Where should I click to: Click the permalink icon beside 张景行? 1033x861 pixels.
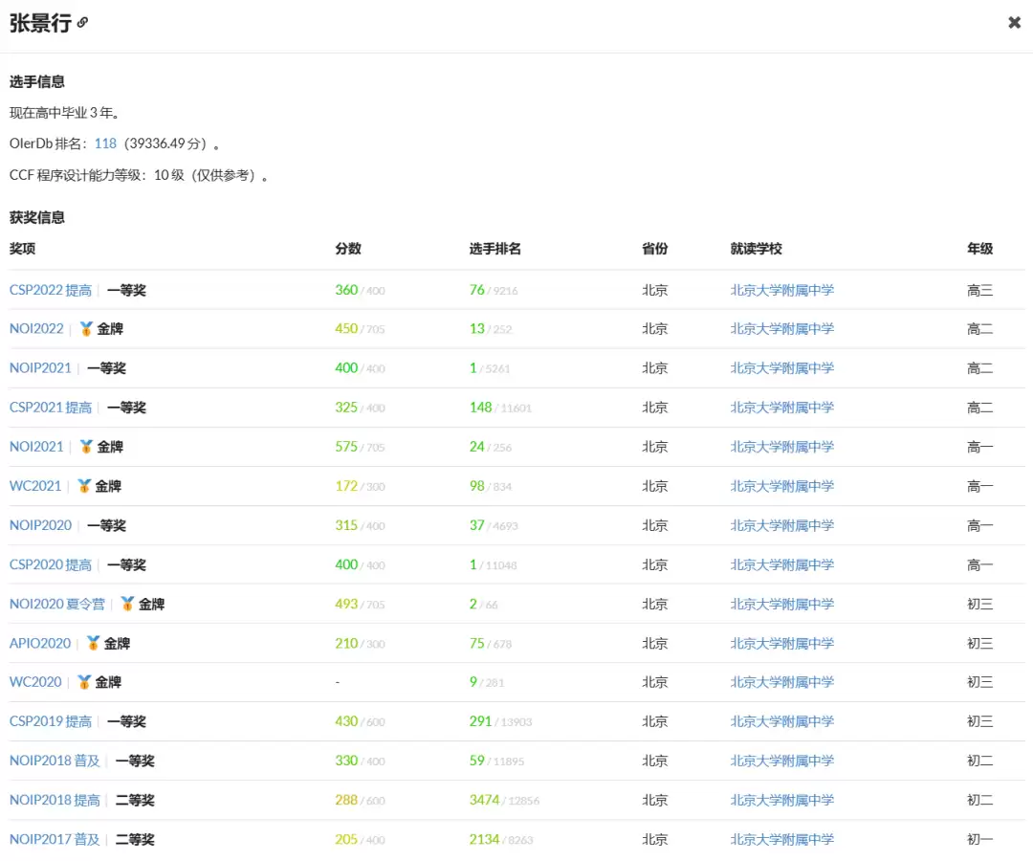[x=82, y=23]
